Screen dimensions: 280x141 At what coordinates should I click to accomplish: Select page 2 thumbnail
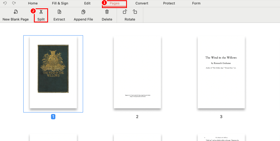point(137,72)
